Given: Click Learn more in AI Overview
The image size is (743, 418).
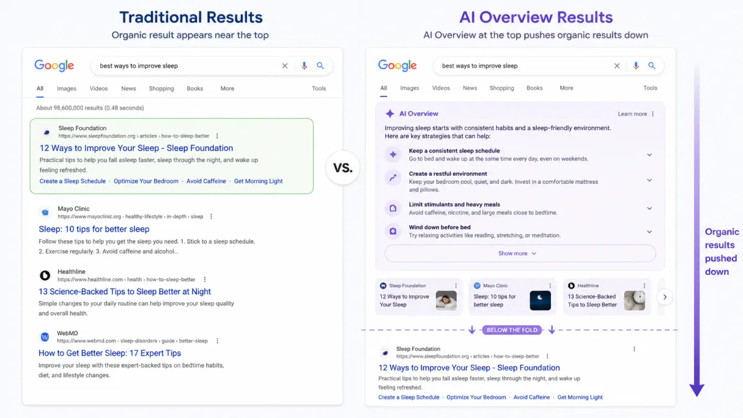Looking at the screenshot, I should coord(632,114).
